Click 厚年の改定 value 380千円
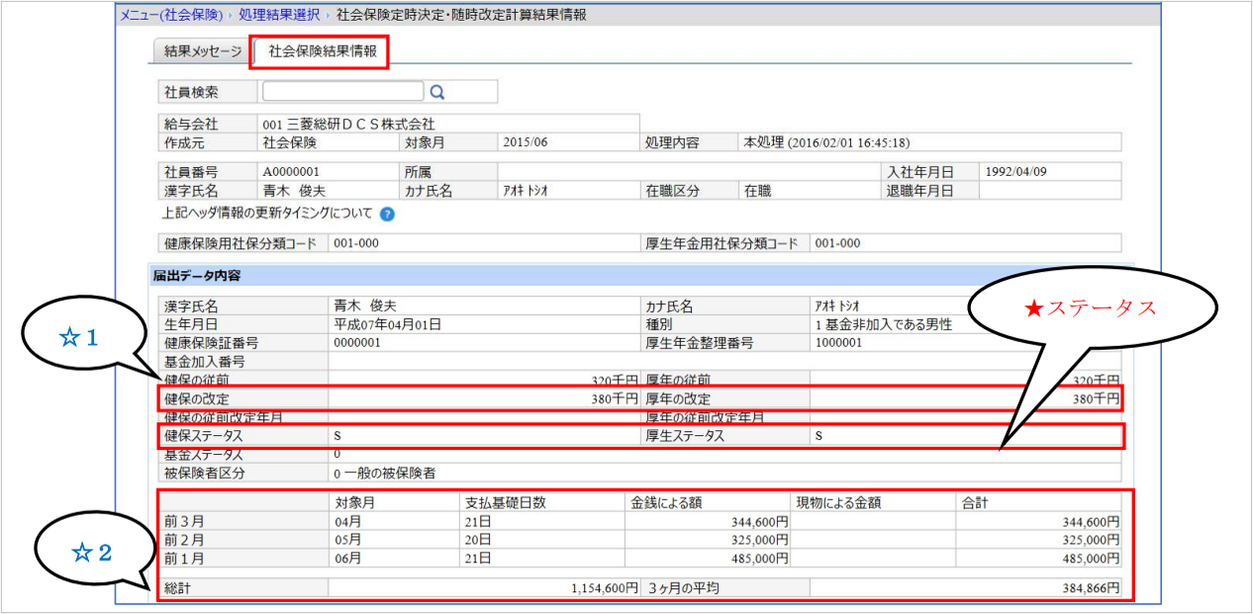The height and width of the screenshot is (614, 1253). tap(1096, 399)
